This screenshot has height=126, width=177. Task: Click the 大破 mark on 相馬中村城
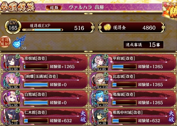[171, 117]
